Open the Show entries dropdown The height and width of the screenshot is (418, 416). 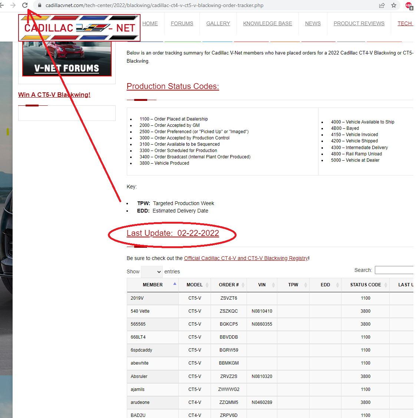point(152,271)
